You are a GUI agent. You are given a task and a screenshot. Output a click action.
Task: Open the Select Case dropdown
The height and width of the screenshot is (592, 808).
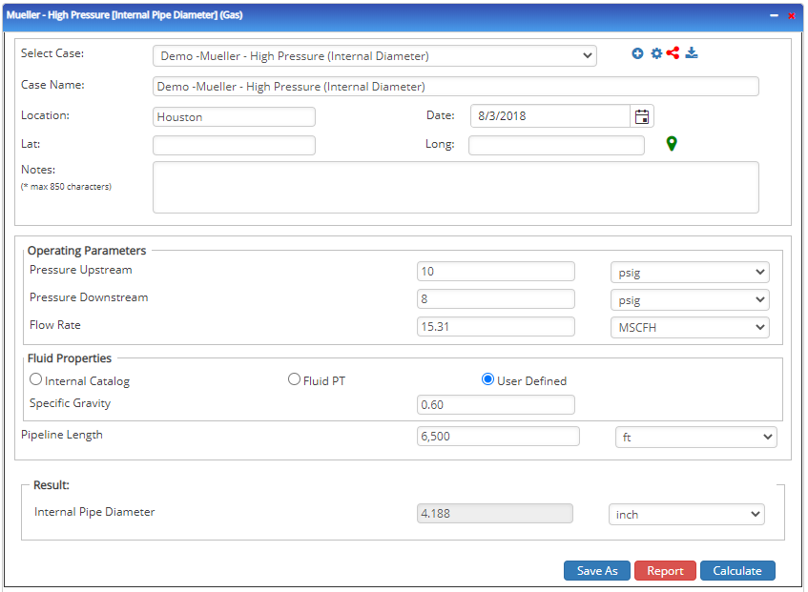pos(375,55)
